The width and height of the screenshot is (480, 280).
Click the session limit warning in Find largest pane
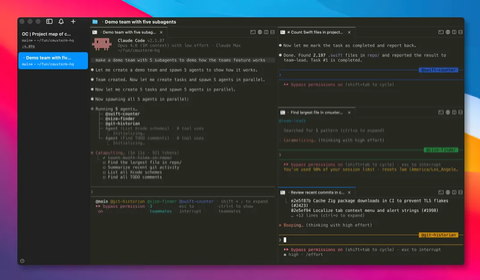coord(370,170)
